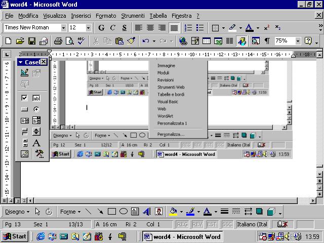
Task: Open the highlight color dropdown arrow
Action: [x=240, y=28]
